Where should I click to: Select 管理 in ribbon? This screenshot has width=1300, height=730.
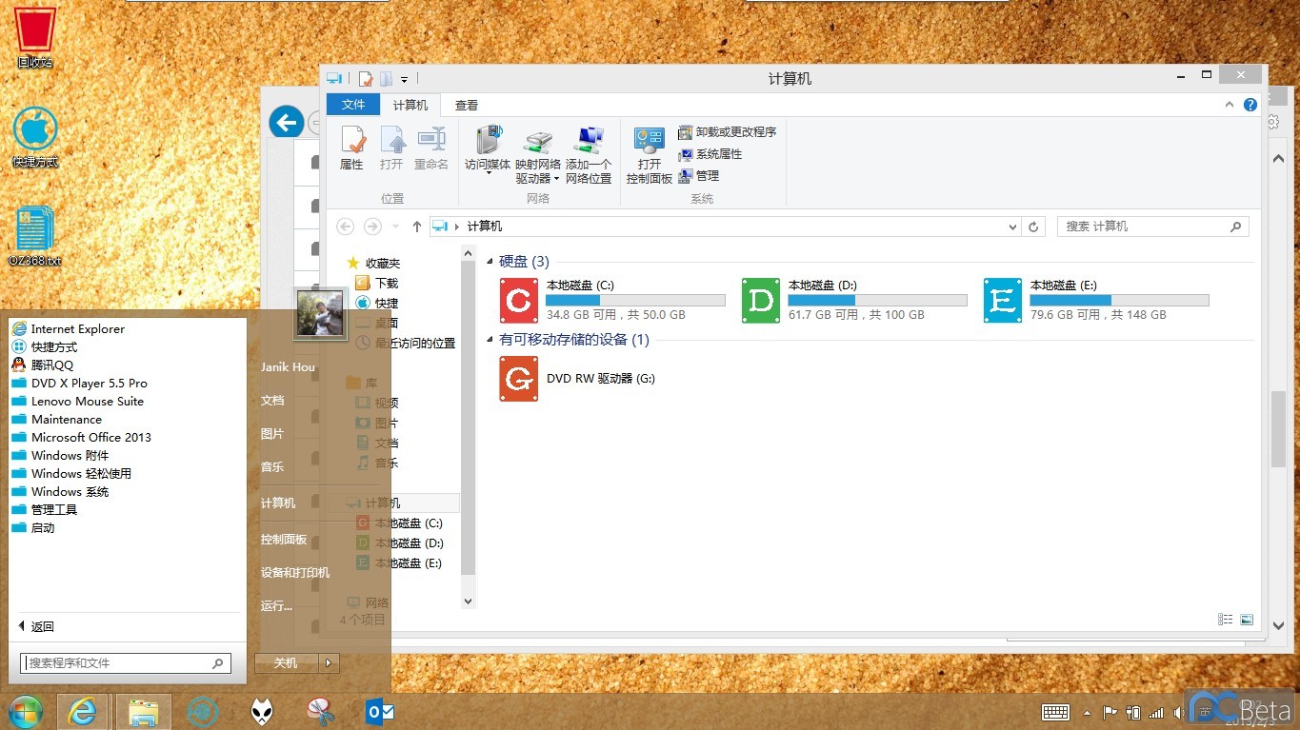699,176
